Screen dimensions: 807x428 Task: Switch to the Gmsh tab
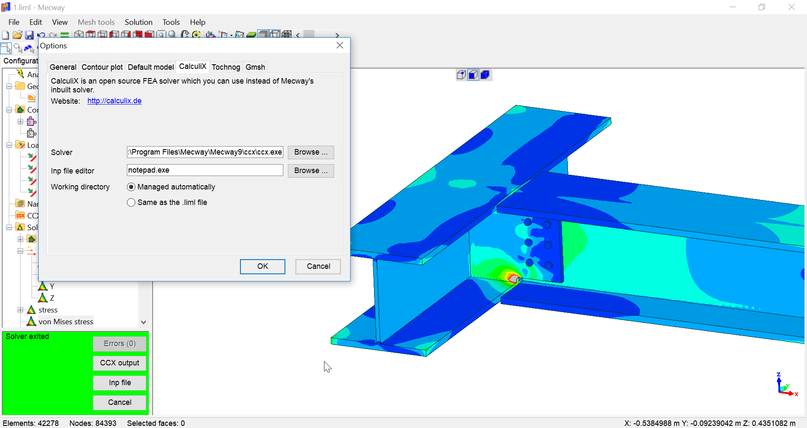click(x=255, y=67)
